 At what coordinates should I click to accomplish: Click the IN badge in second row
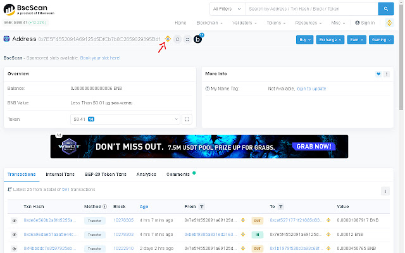click(258, 235)
